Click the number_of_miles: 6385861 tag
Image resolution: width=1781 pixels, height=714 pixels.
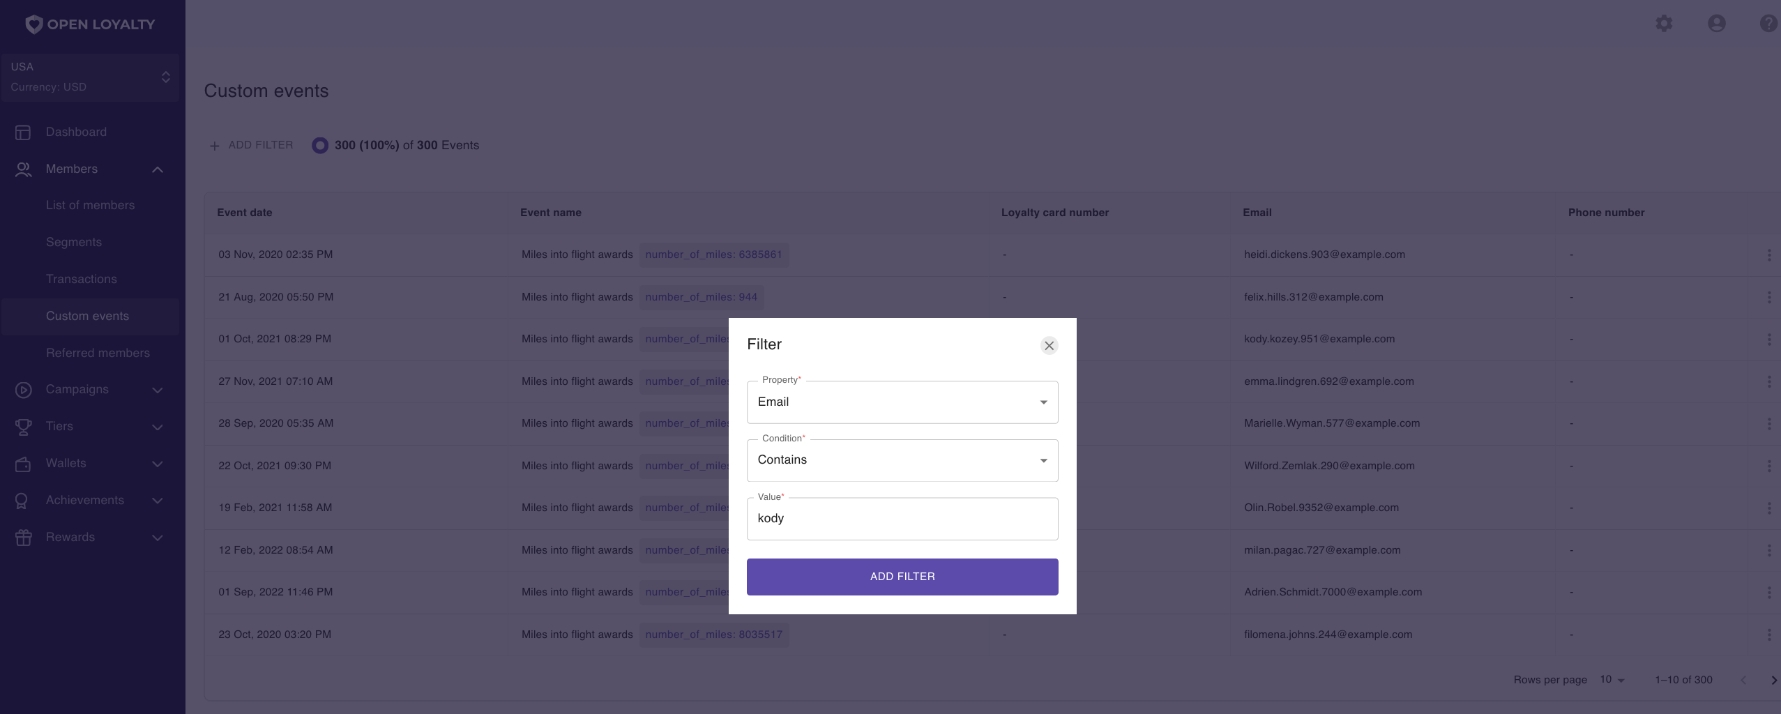pyautogui.click(x=714, y=255)
